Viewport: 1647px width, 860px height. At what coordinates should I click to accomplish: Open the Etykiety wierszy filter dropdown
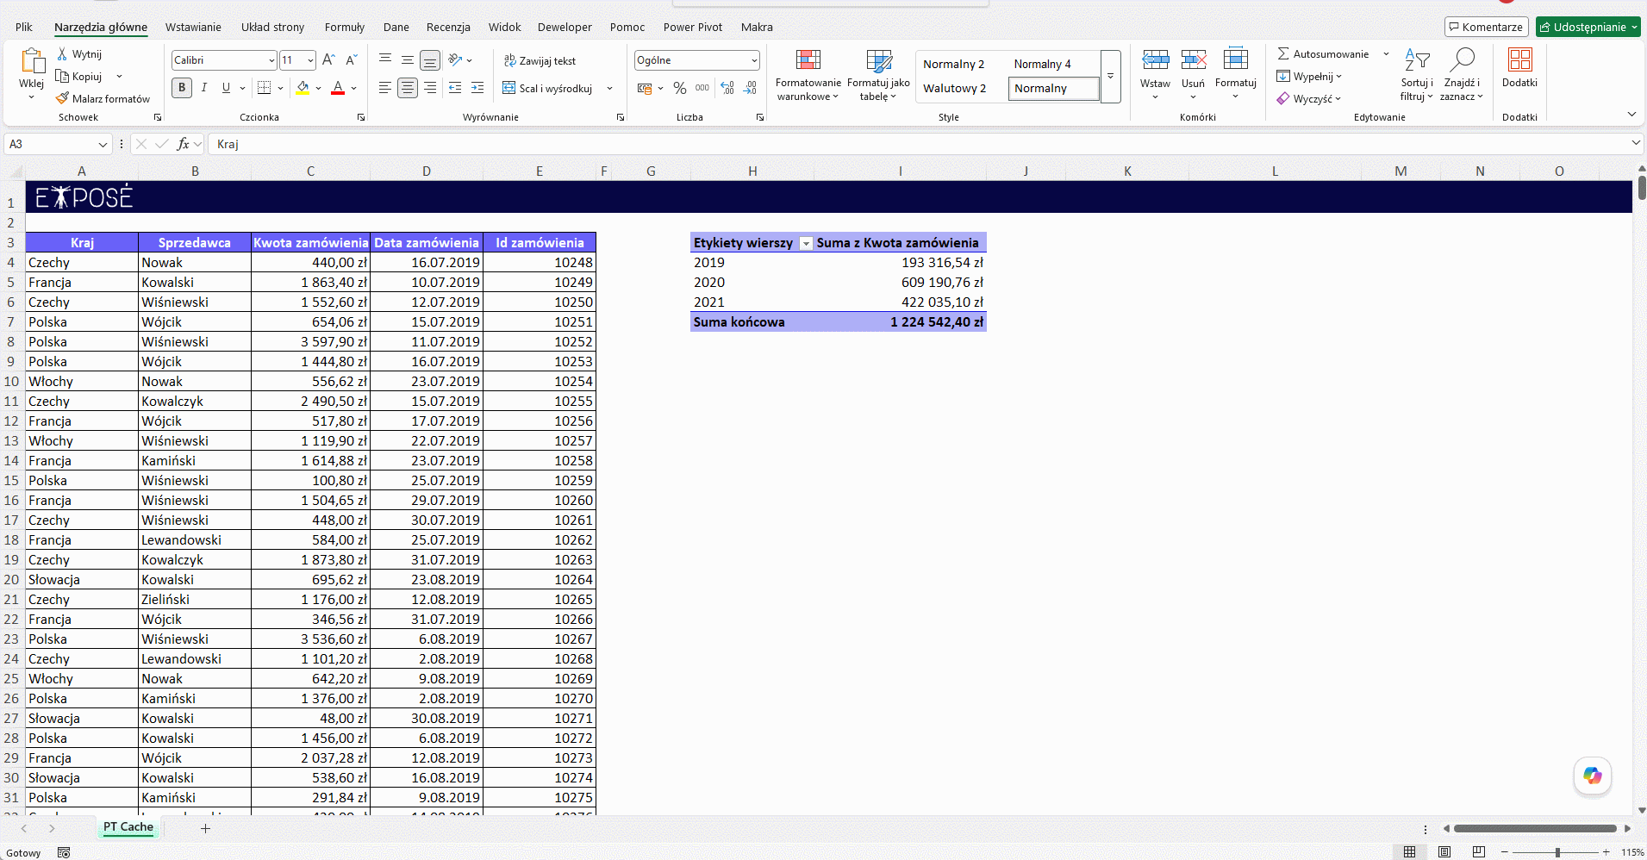tap(806, 244)
